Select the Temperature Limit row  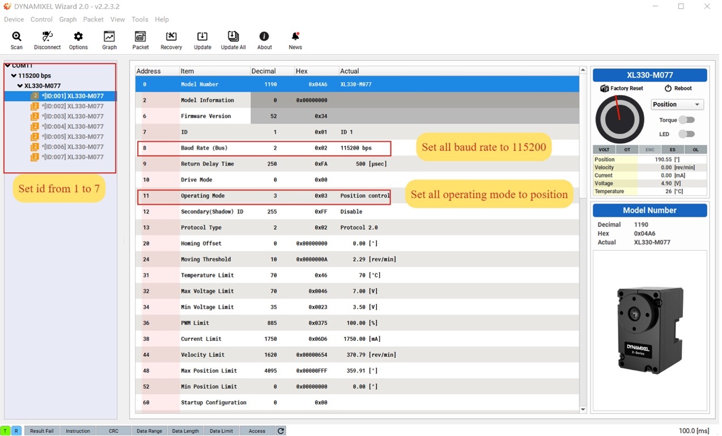click(357, 275)
